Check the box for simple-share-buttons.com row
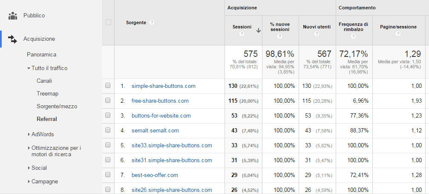Screen dimensions: 429x194 (108, 86)
